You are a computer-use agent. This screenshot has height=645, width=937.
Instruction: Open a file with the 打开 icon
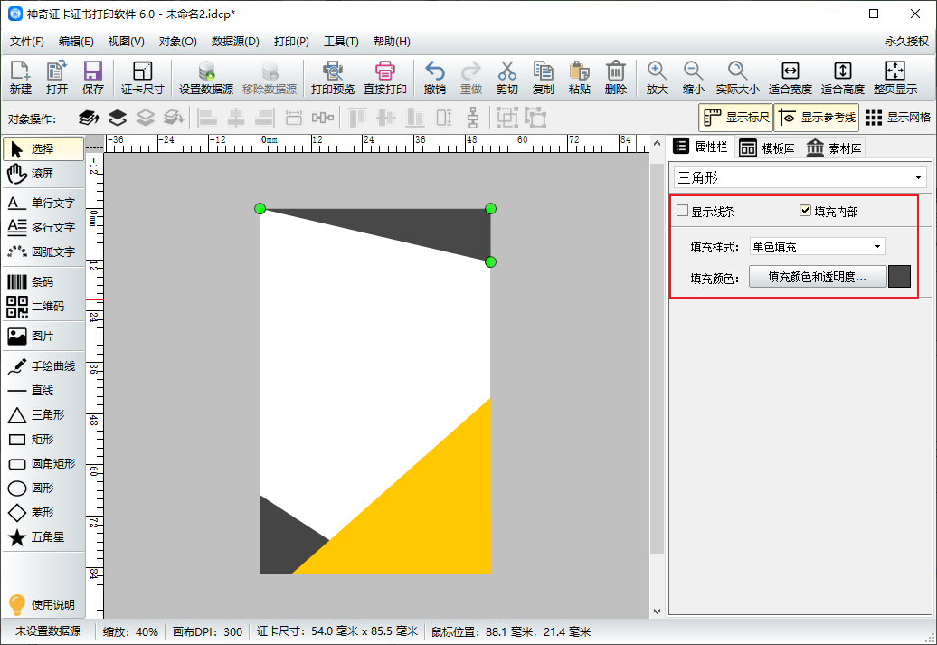(57, 78)
